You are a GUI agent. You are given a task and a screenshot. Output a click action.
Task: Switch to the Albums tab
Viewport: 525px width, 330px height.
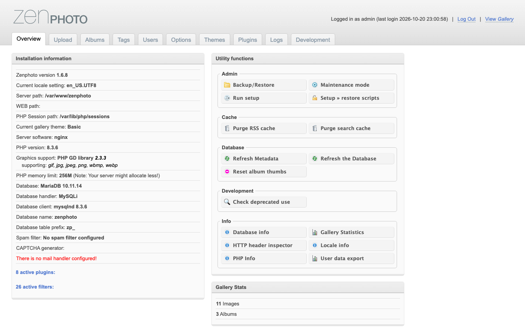click(95, 40)
